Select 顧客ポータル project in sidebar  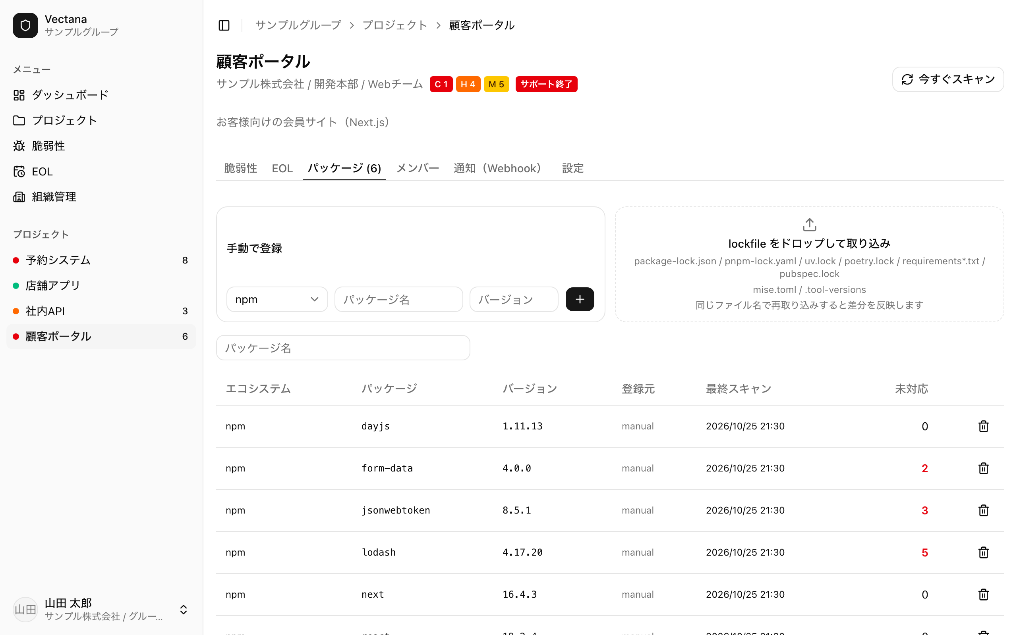pyautogui.click(x=101, y=337)
